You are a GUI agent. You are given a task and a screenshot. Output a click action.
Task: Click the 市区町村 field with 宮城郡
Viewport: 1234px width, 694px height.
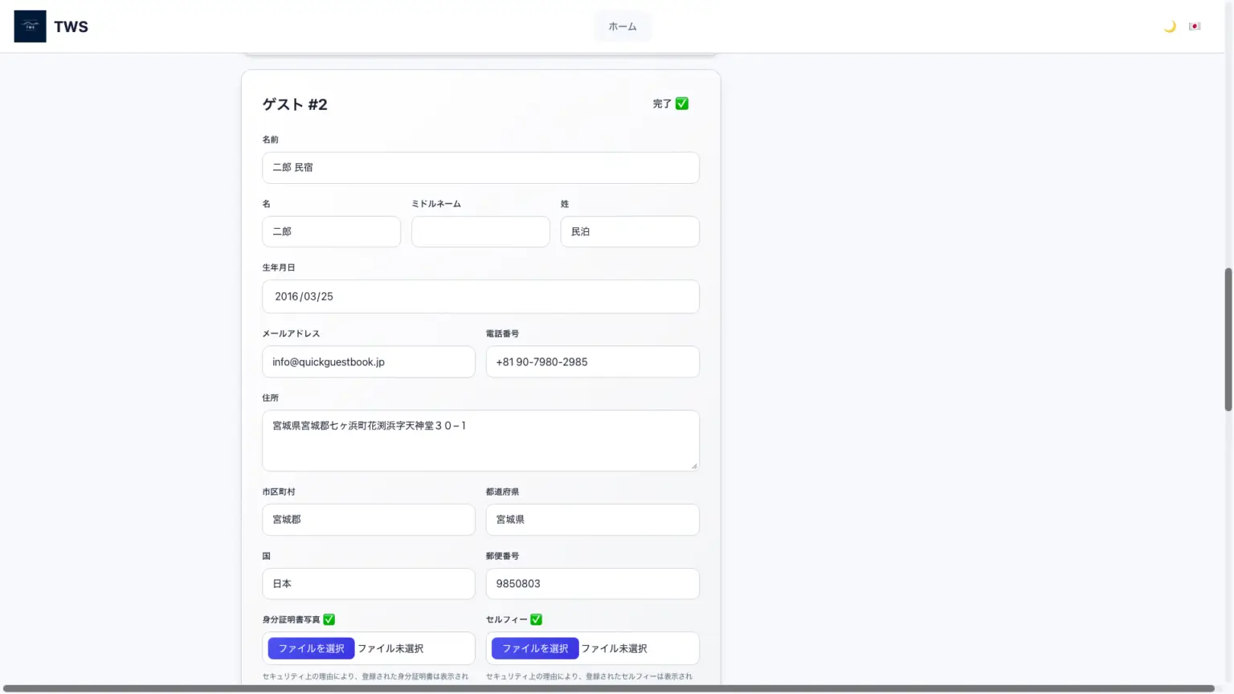coord(368,520)
